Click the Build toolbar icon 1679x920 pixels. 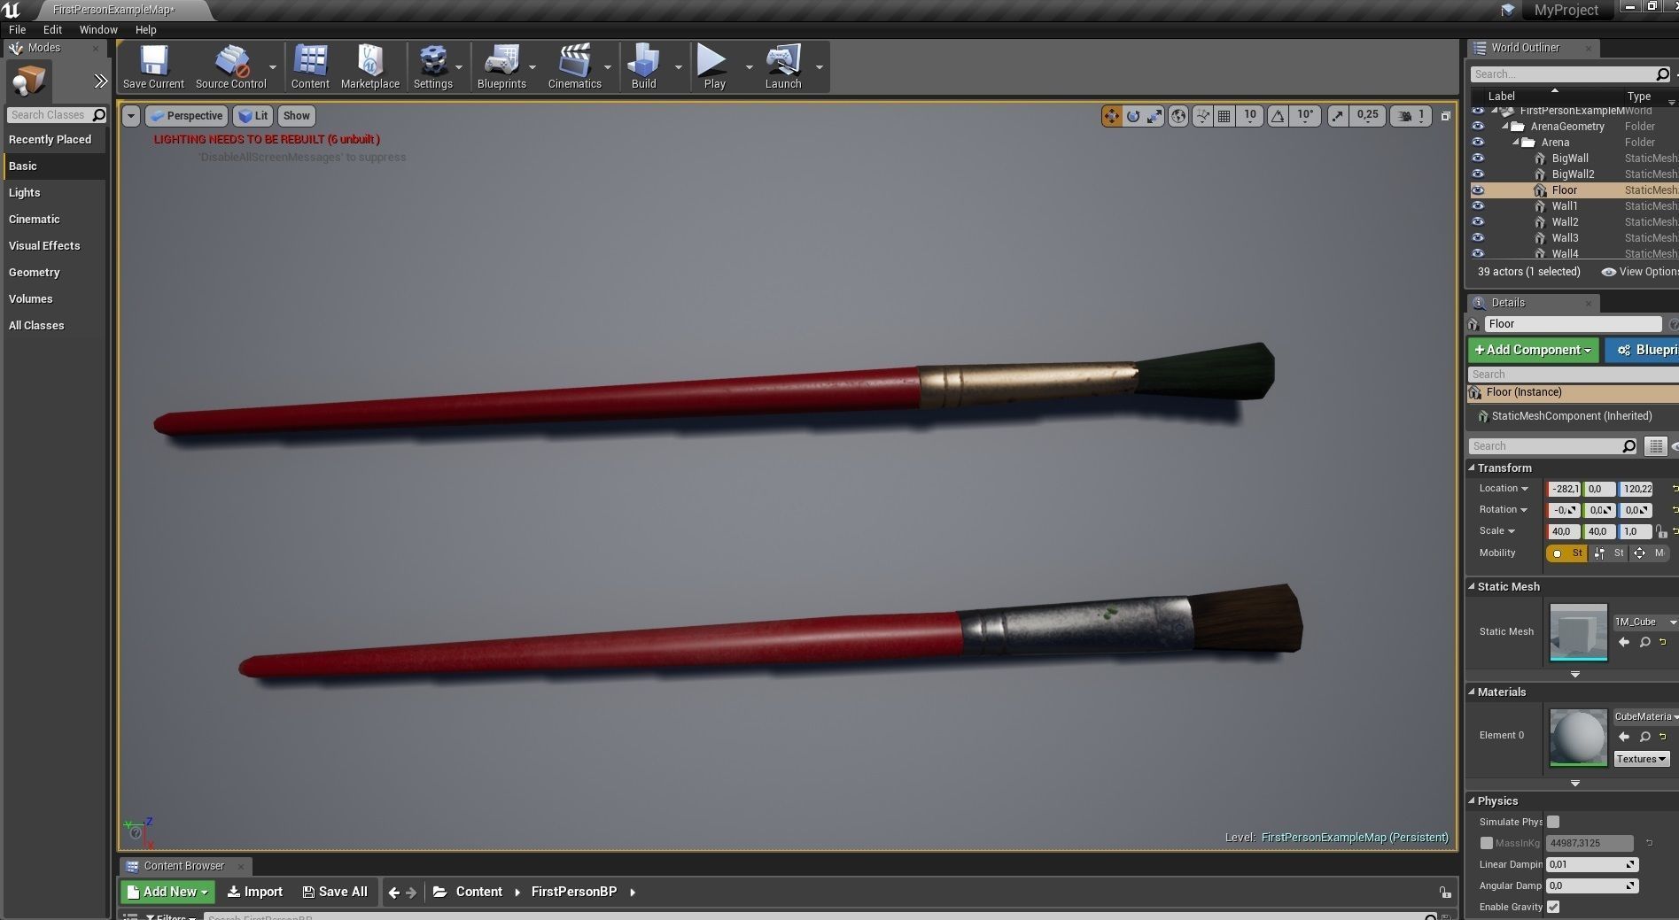643,67
